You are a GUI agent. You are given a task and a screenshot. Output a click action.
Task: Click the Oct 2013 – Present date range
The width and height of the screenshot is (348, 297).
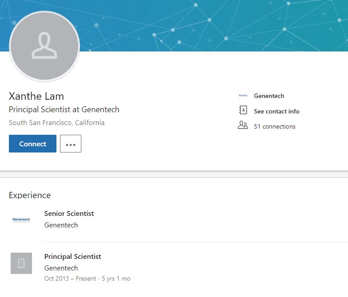(x=70, y=278)
